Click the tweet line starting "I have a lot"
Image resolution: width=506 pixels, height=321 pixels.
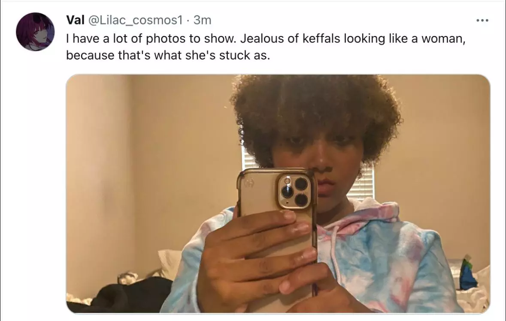tap(266, 39)
